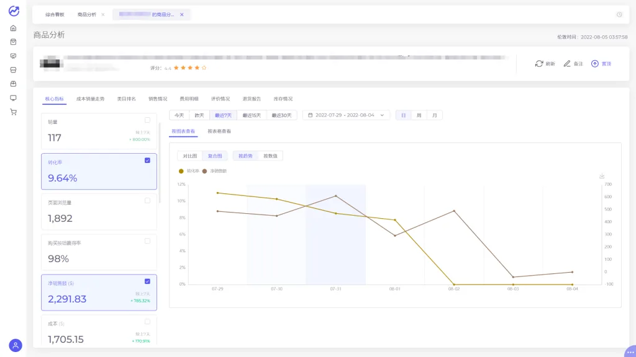The image size is (636, 357).
Task: Open the package box sidebar icon
Action: [14, 84]
